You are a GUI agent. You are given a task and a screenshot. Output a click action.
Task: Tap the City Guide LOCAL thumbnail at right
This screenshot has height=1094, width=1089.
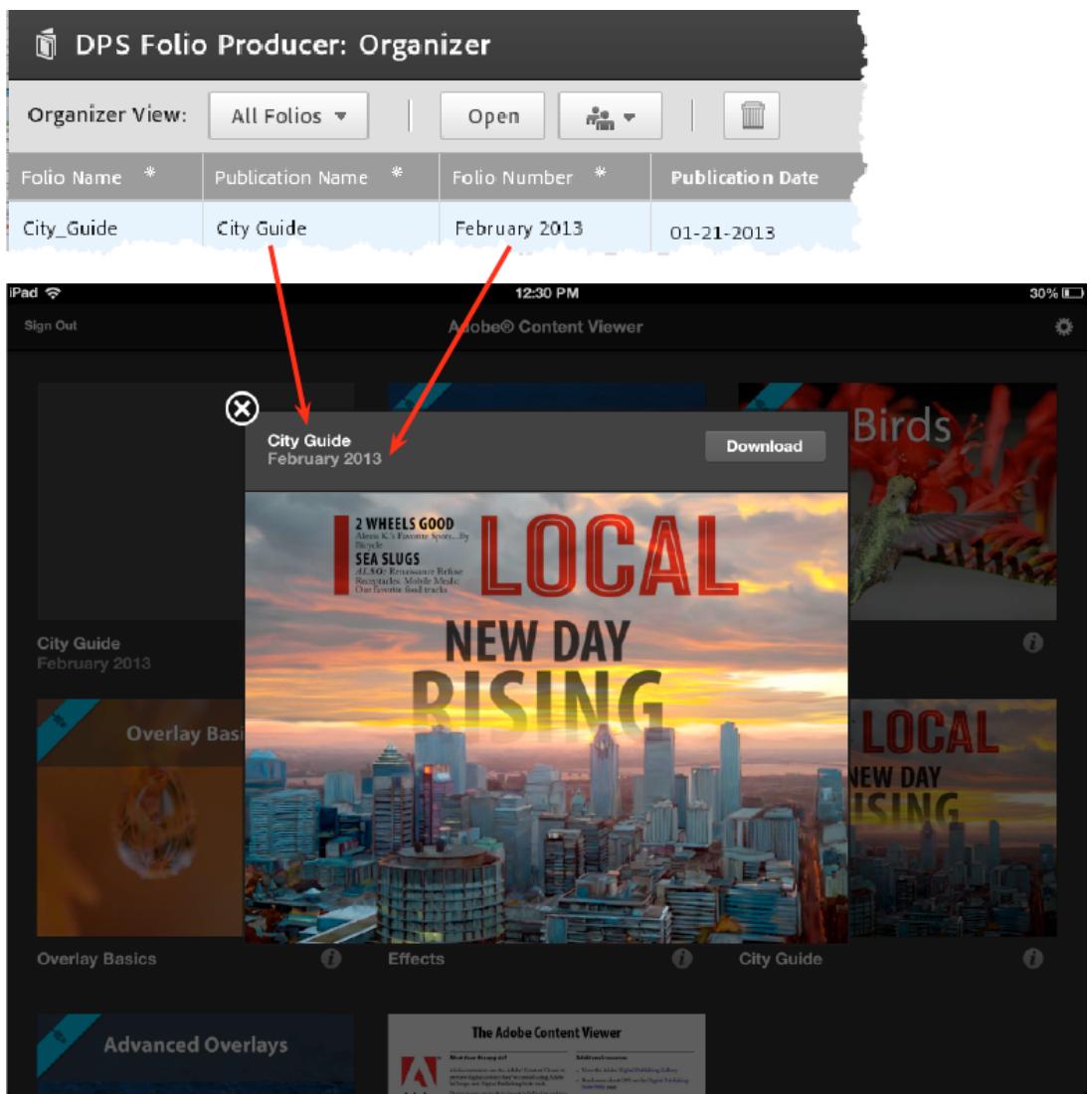coord(952,817)
